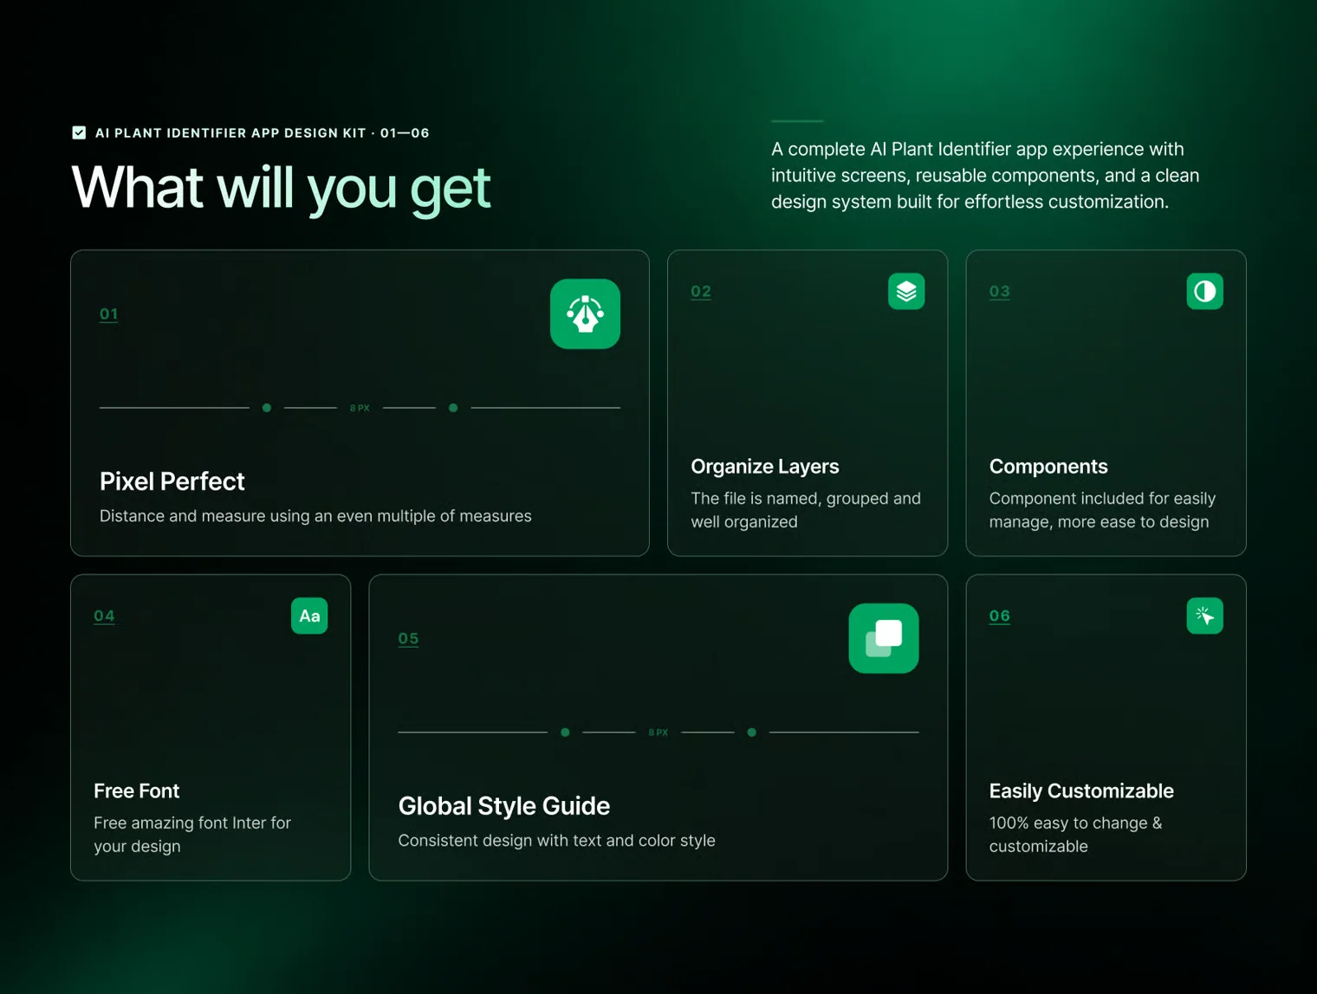Click "Consistent design with text and color style" description
The width and height of the screenshot is (1317, 994).
[556, 841]
